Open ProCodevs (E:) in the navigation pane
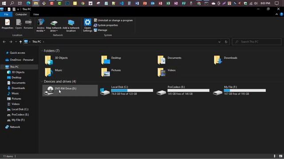Image resolution: width=284 pixels, height=159 pixels. (20, 115)
